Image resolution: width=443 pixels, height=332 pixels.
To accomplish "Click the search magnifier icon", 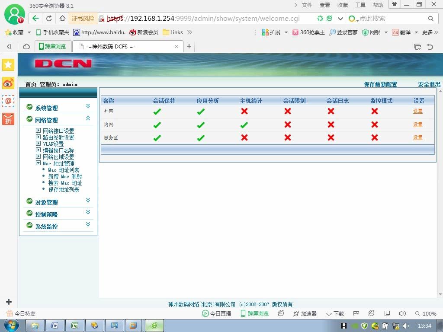I will pos(430,19).
